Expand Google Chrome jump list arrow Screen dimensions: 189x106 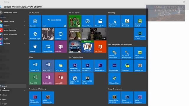[24, 21]
